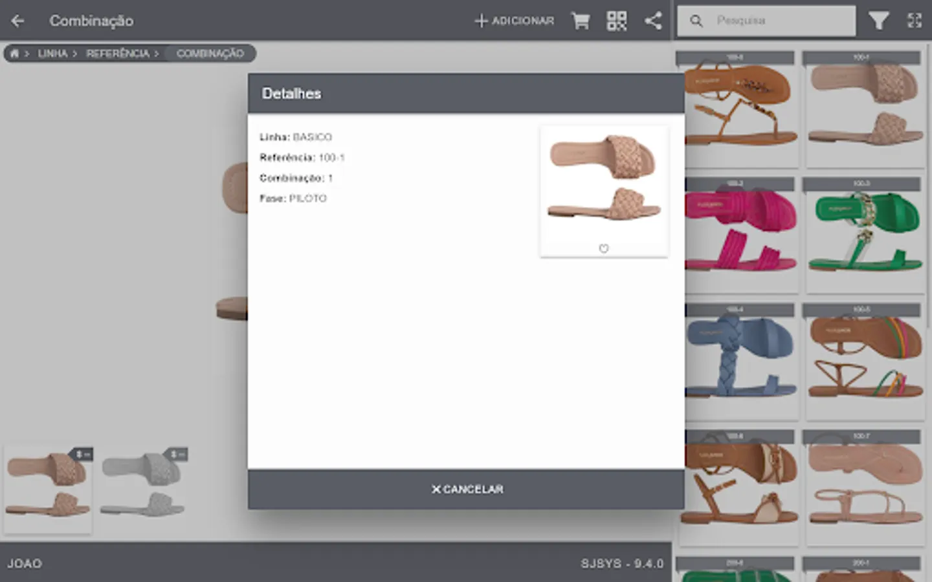
Task: Click the CANCELAR button in Detalhes dialog
Action: coord(466,489)
